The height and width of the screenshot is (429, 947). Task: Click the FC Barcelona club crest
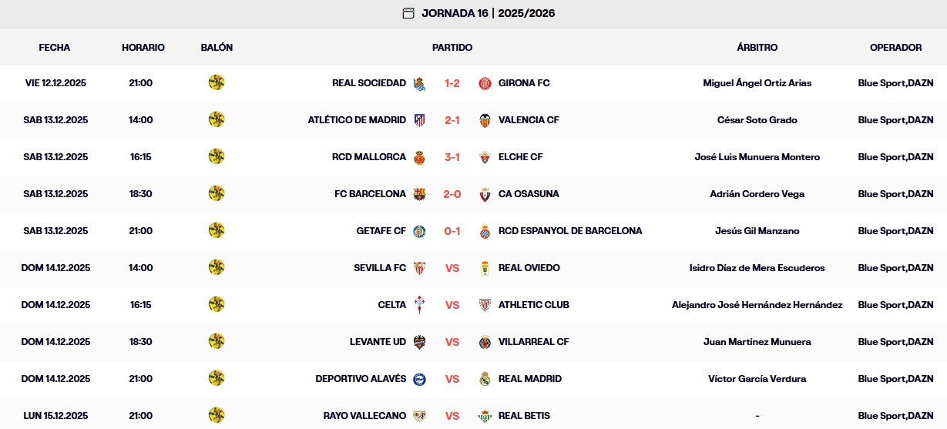(420, 194)
